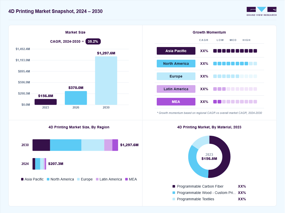Click the $370.0M bar label
Image resolution: width=285 pixels, height=213 pixels.
(76, 88)
